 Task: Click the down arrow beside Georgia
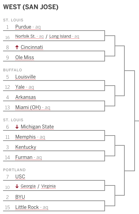pos(17,186)
